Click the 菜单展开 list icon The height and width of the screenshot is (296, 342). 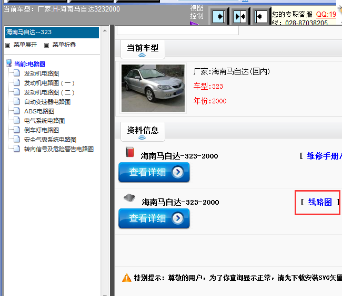click(8, 45)
